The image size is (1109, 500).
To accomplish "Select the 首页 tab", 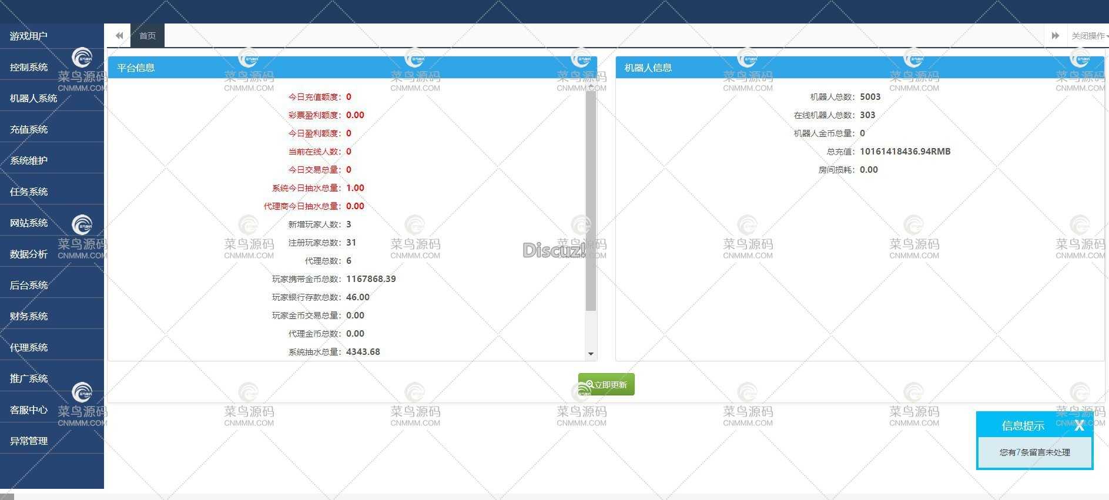I will pyautogui.click(x=148, y=36).
